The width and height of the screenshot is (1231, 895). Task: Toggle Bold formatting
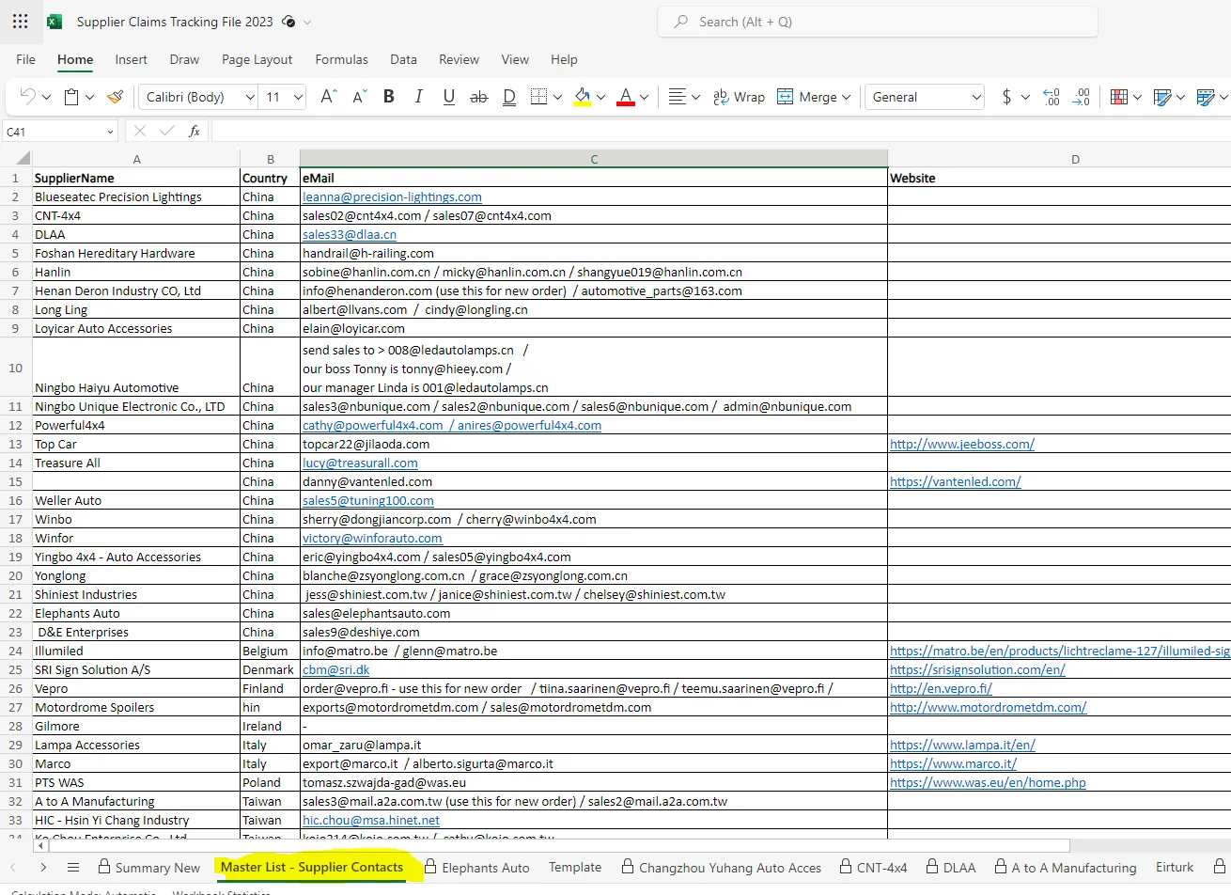pyautogui.click(x=389, y=97)
